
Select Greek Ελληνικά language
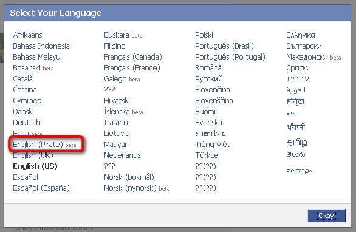click(x=300, y=35)
